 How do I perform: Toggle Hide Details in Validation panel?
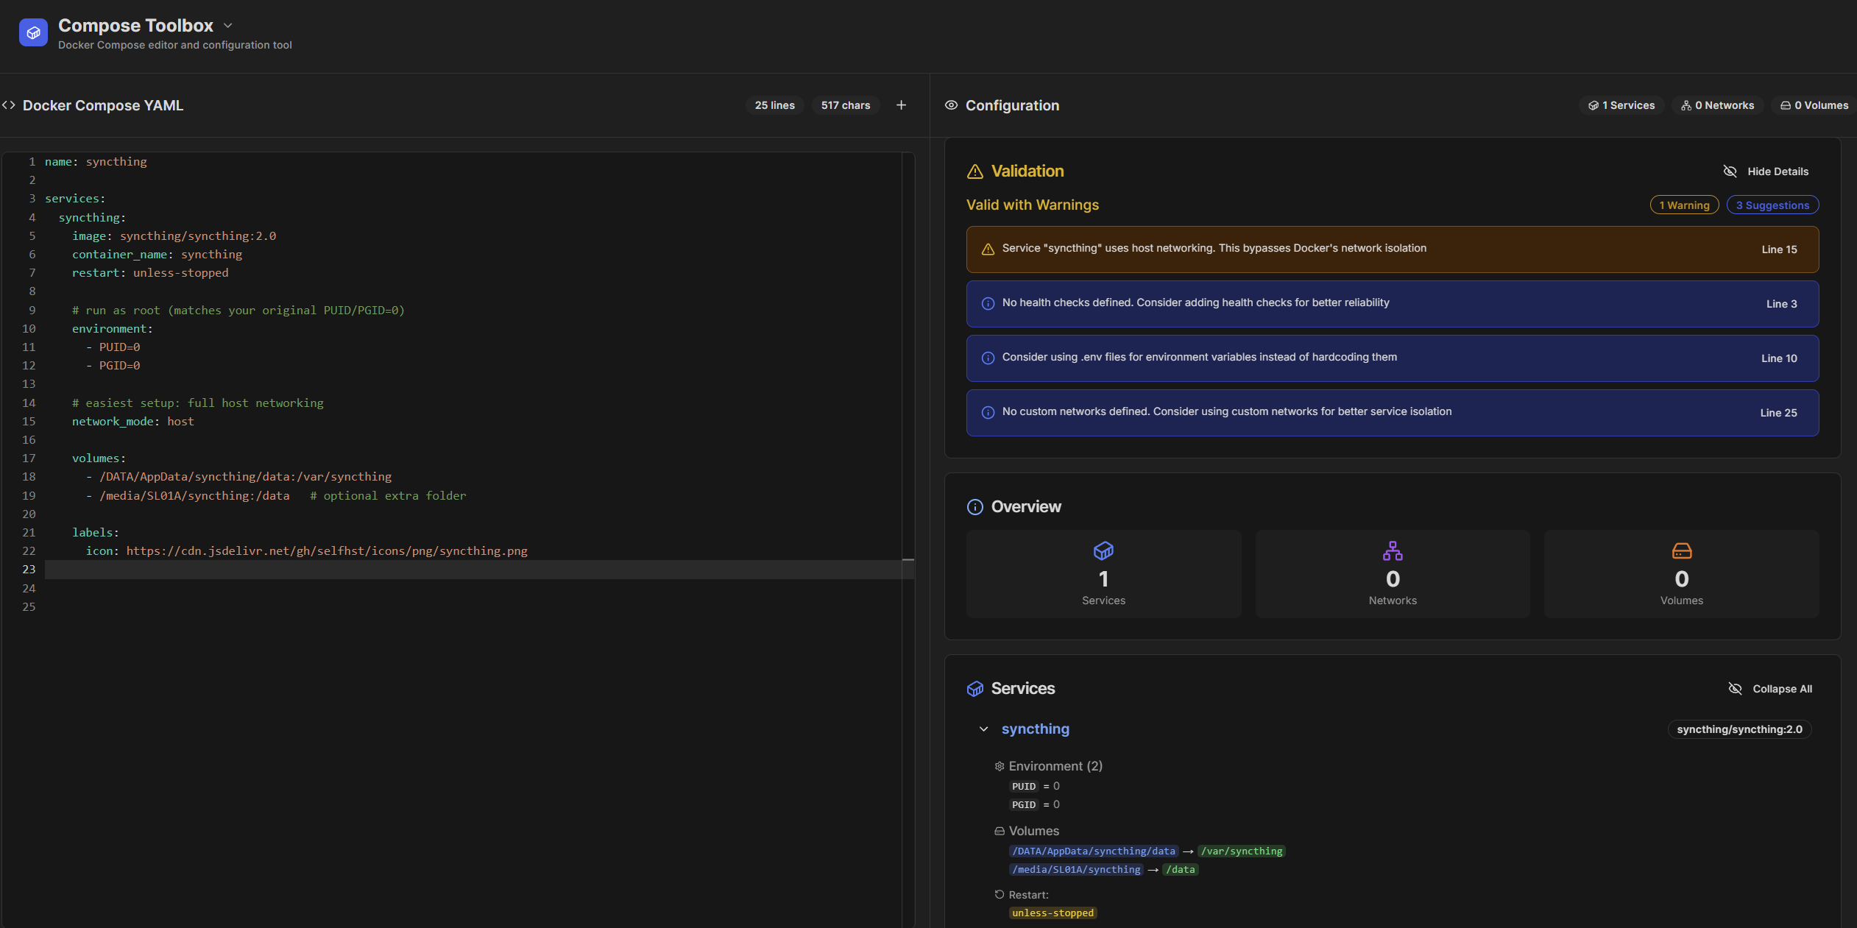pyautogui.click(x=1766, y=171)
